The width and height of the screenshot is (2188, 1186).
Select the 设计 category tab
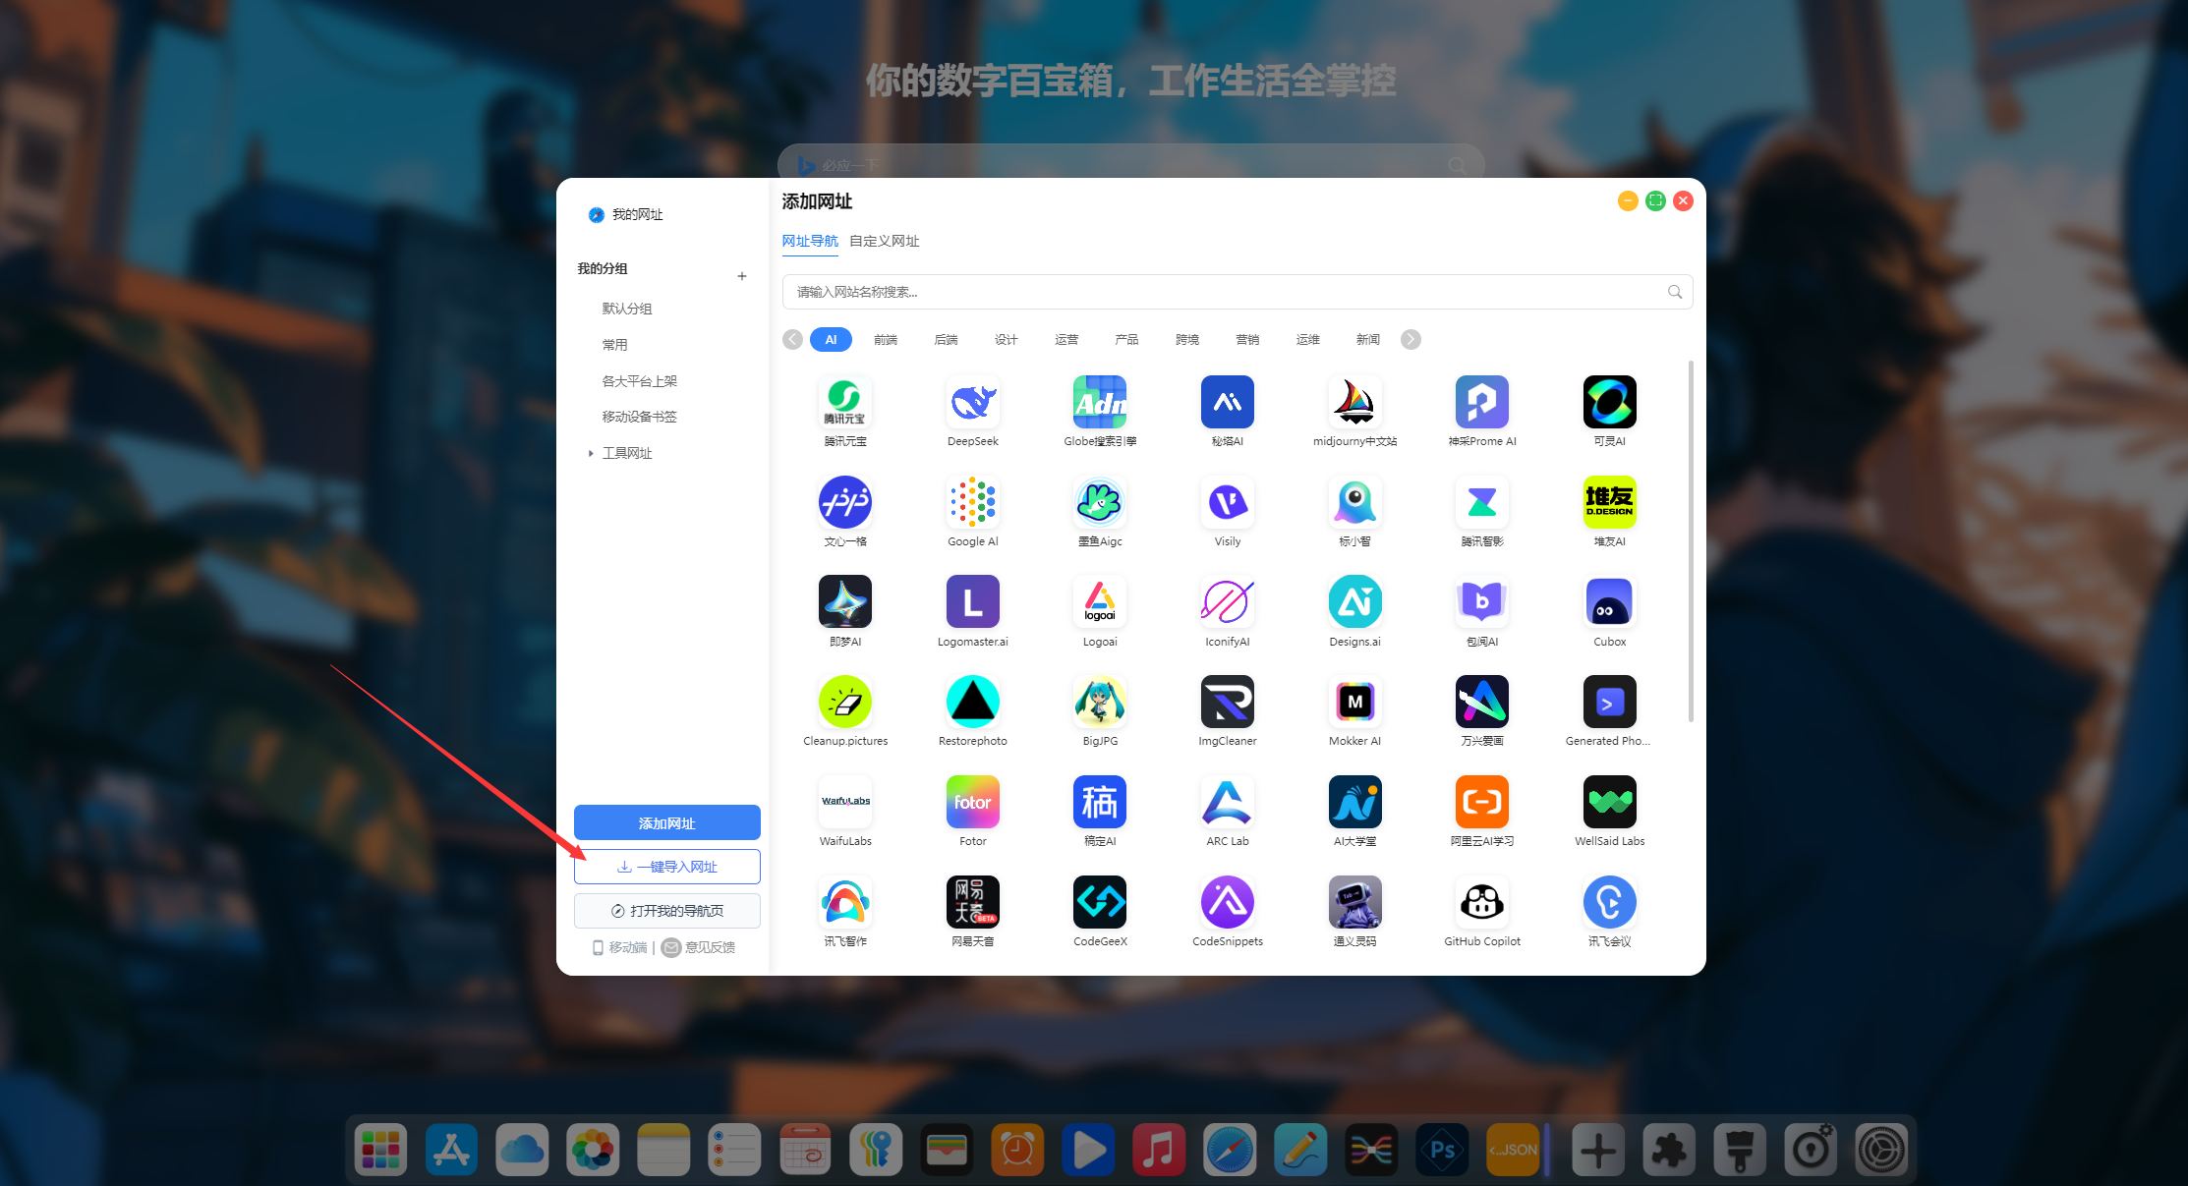click(1006, 339)
